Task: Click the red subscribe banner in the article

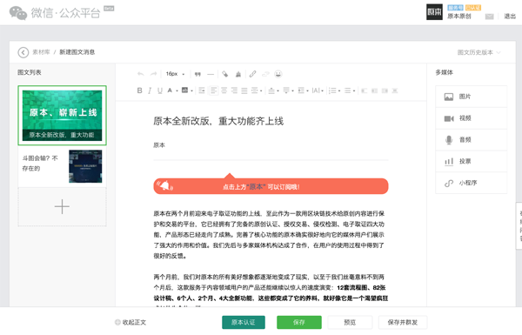Action: pyautogui.click(x=271, y=186)
